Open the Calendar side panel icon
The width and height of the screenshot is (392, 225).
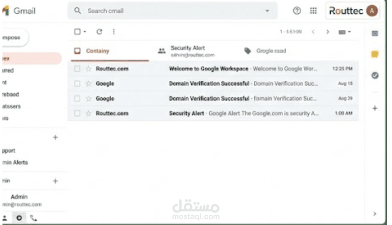[x=375, y=33]
